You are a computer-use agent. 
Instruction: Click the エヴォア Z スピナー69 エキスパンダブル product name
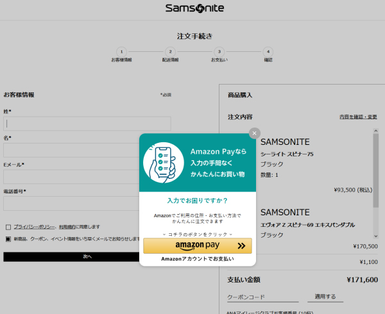tap(307, 225)
